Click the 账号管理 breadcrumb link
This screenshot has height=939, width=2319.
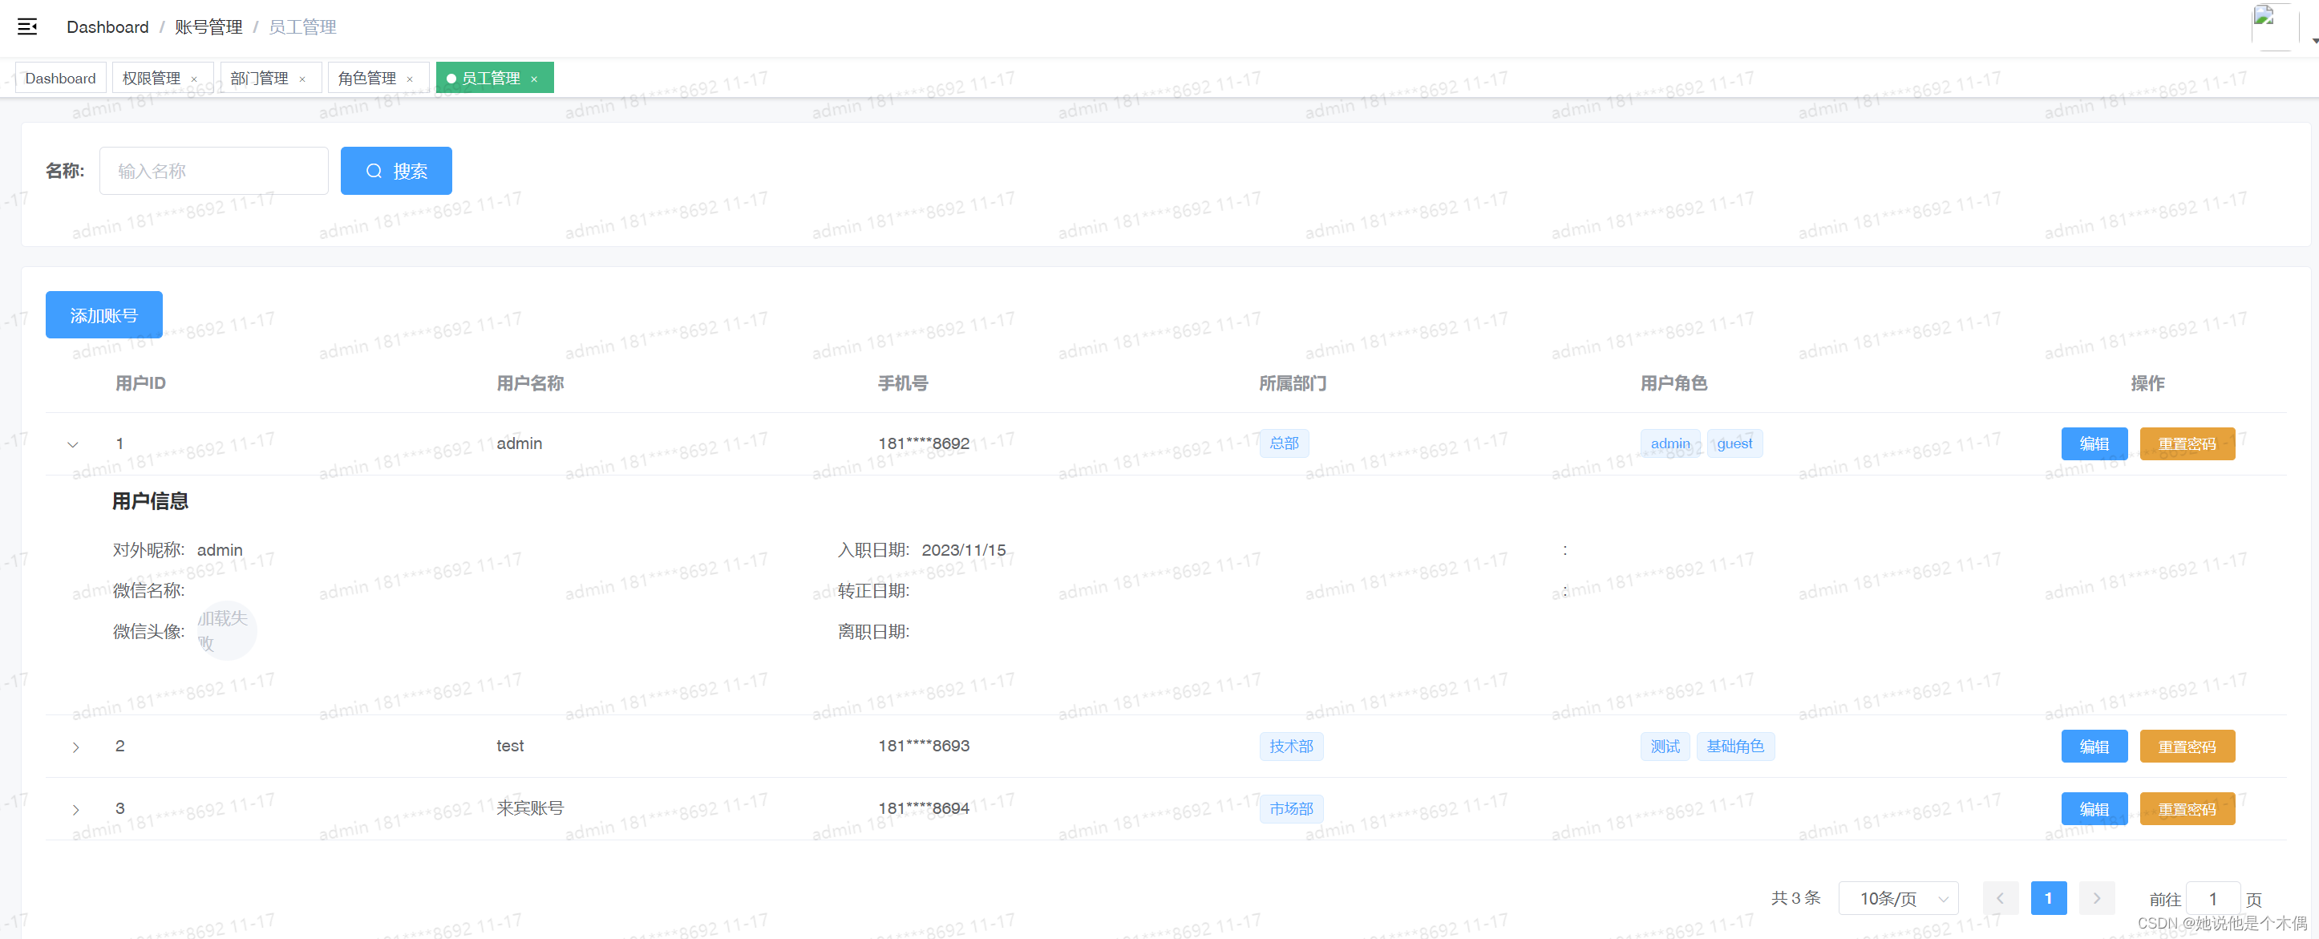point(208,27)
